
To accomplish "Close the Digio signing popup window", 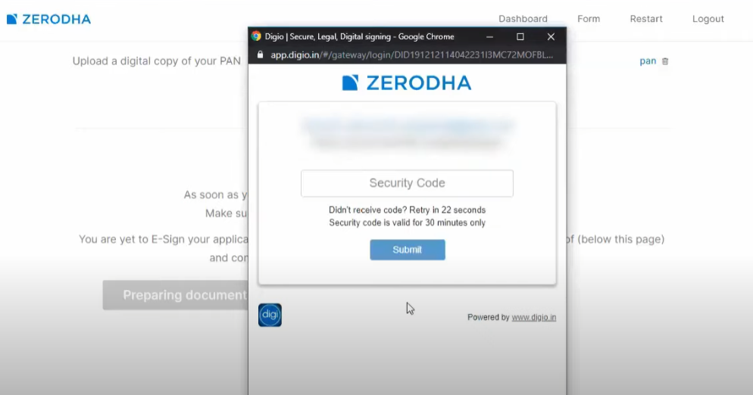I will [x=551, y=36].
